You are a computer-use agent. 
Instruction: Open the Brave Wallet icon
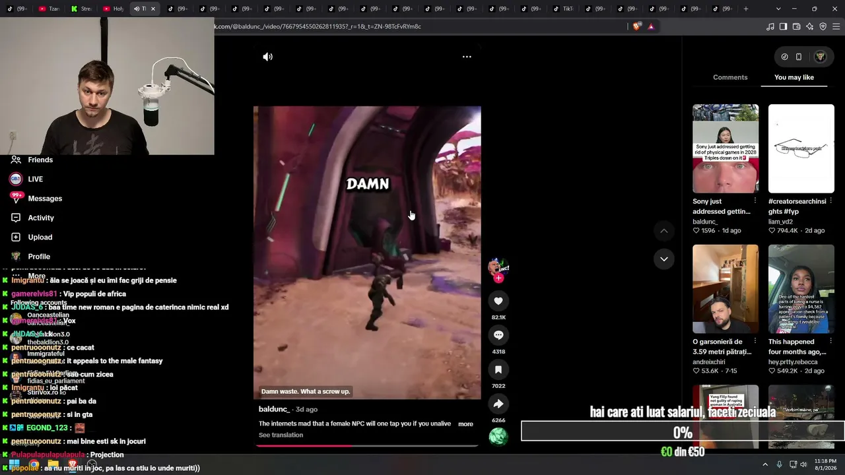796,26
